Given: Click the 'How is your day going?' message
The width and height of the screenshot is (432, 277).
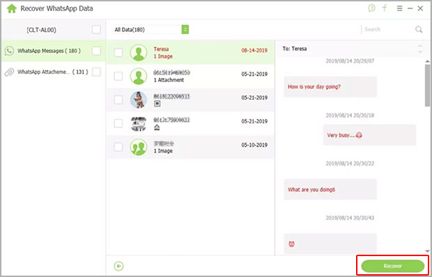Looking at the screenshot, I should (330, 86).
